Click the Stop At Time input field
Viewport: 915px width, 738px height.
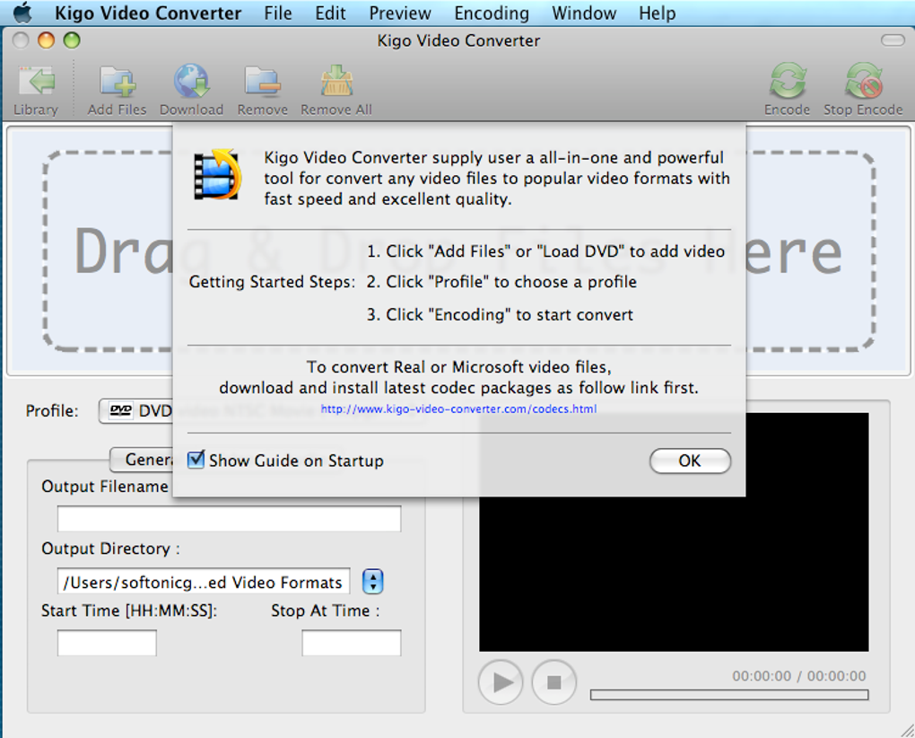tap(352, 643)
